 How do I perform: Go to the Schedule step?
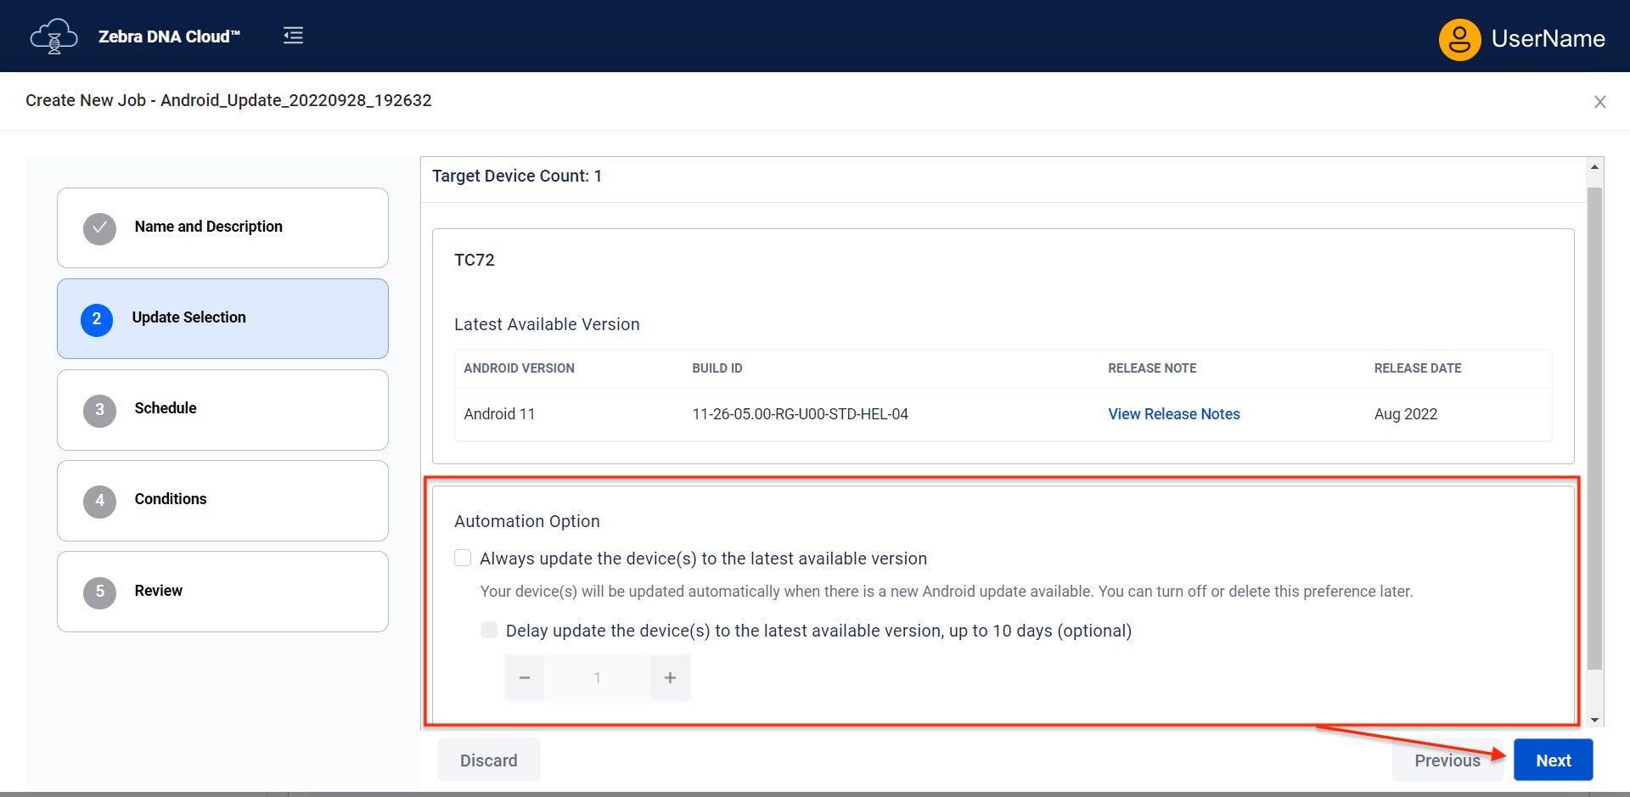222,410
